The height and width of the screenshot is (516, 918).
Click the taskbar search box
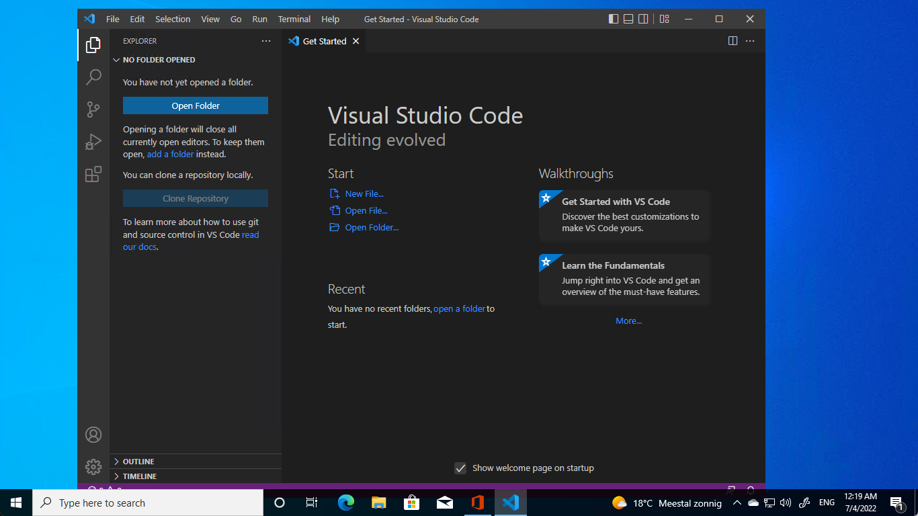(148, 503)
